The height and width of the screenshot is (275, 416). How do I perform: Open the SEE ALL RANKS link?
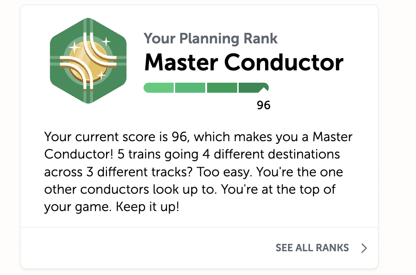tap(312, 248)
